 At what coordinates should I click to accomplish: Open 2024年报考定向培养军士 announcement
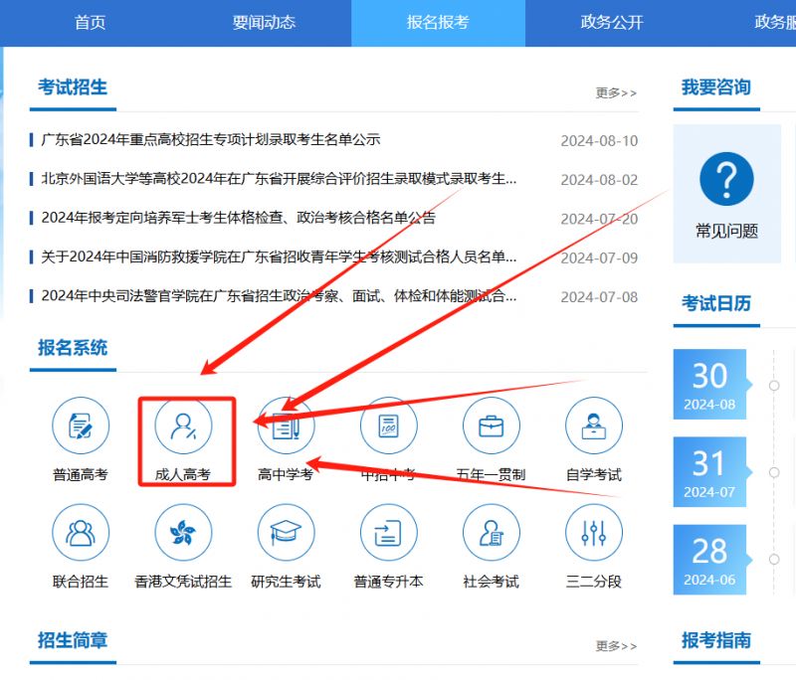[238, 218]
